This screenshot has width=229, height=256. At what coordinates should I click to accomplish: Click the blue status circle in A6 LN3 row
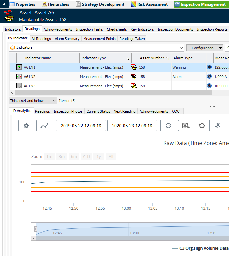[x=209, y=86]
